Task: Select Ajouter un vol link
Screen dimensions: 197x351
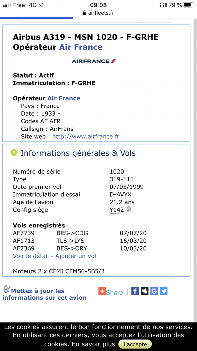Action: click(76, 256)
